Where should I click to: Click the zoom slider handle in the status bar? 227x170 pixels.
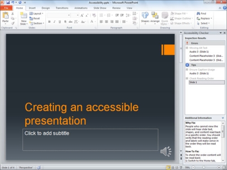[x=204, y=167]
